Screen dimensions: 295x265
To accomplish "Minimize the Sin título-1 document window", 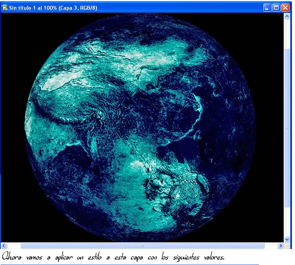I will [x=267, y=8].
